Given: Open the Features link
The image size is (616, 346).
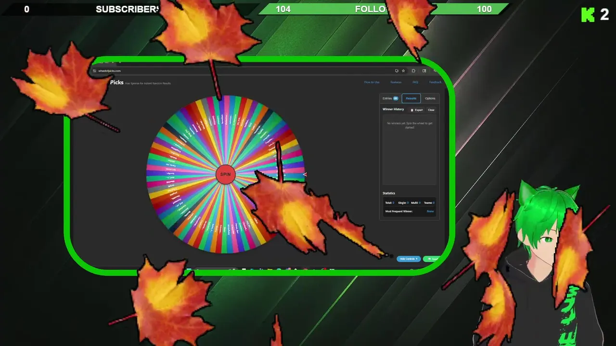Looking at the screenshot, I should (x=396, y=82).
